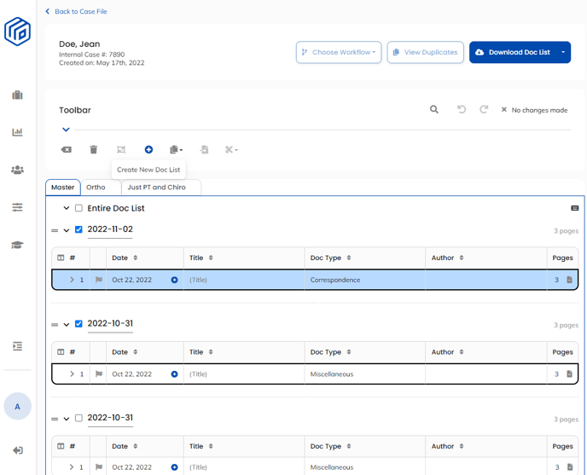Click the logout icon at sidebar bottom
The height and width of the screenshot is (475, 587).
[x=17, y=450]
